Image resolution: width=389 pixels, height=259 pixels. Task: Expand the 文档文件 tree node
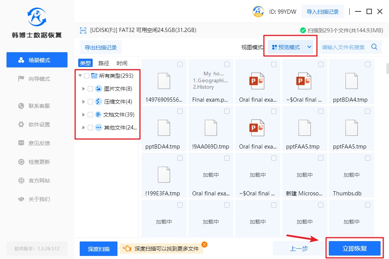[84, 115]
